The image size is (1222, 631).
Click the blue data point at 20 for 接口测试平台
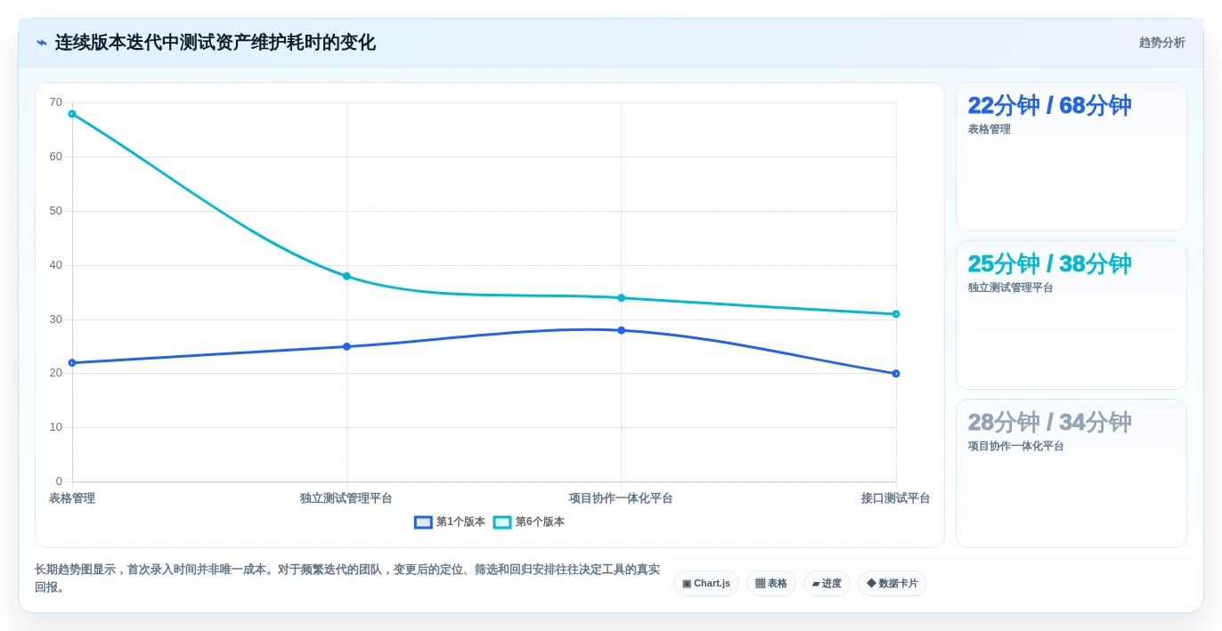click(896, 374)
